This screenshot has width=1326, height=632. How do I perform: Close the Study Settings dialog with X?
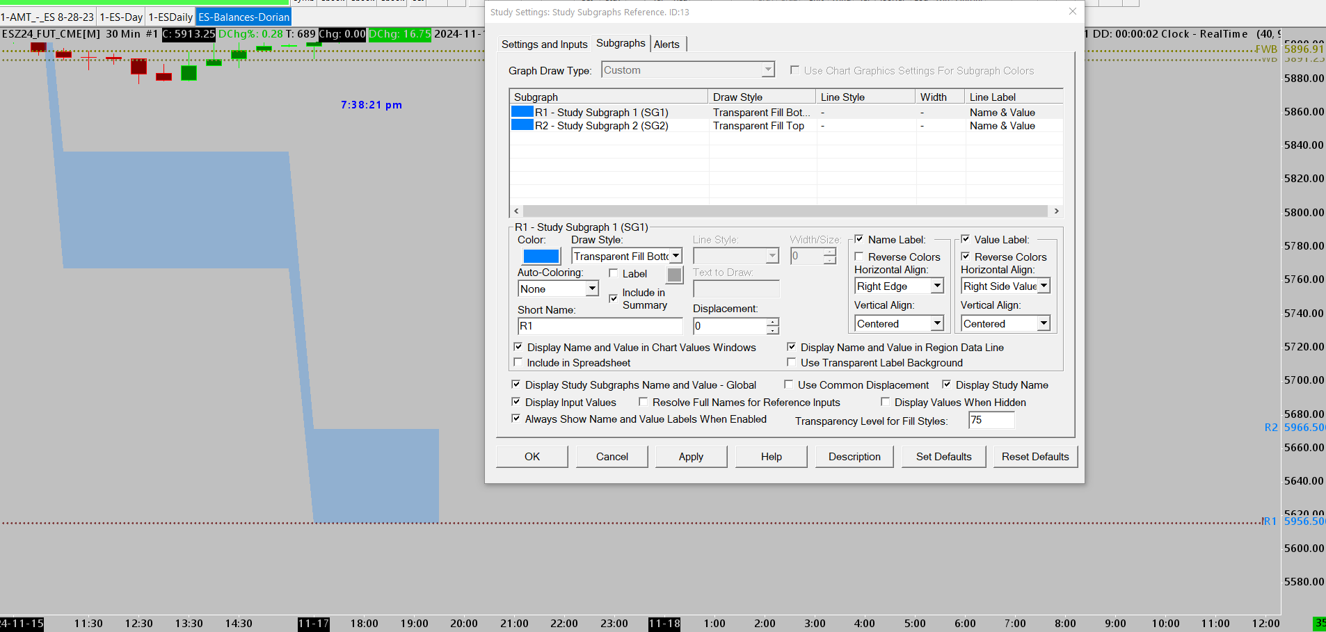[1072, 12]
